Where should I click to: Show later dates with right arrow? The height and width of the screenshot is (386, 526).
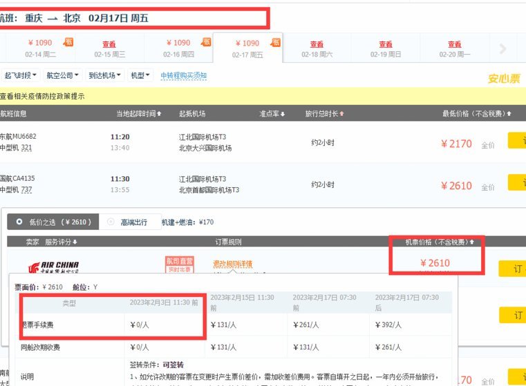pos(502,49)
